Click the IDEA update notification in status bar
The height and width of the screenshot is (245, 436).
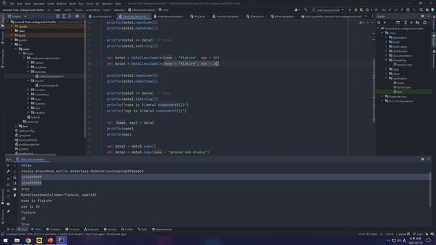click(x=66, y=234)
